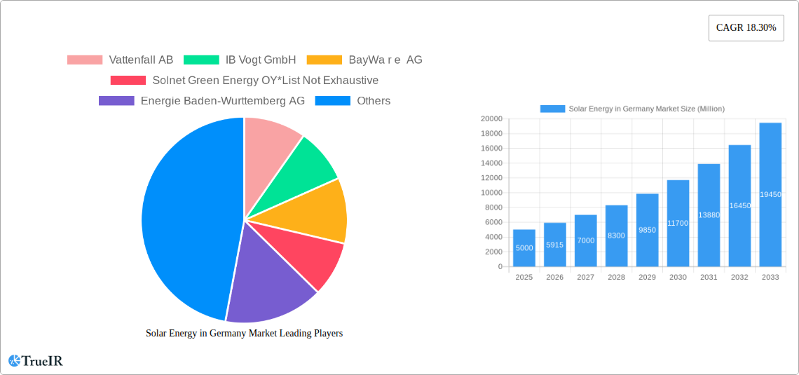Click the 2026 bar labeled 5915

coord(555,245)
